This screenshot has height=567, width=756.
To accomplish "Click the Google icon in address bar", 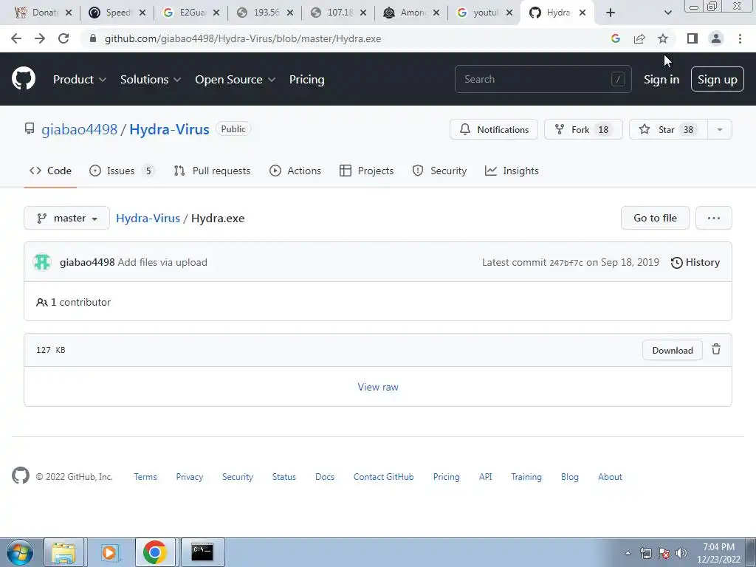I will (x=615, y=38).
